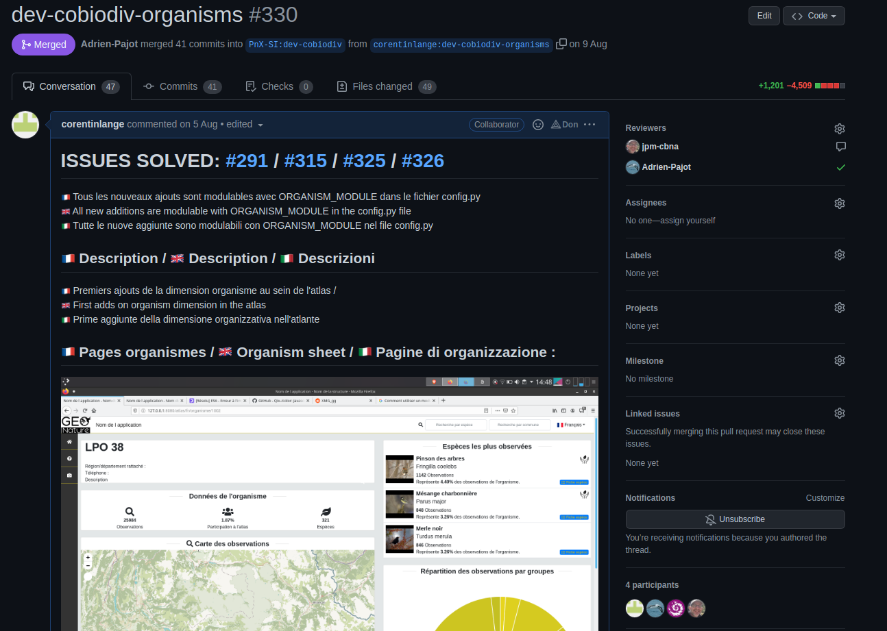Add a reaction with the smiley icon
Screen dimensions: 887x631
538,125
